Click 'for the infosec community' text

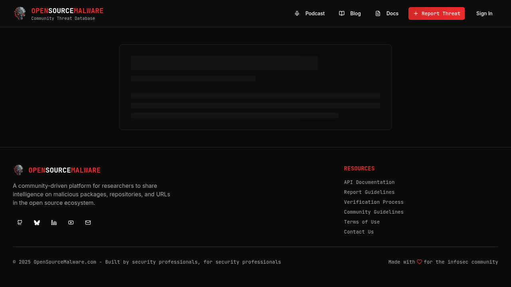[x=461, y=262]
